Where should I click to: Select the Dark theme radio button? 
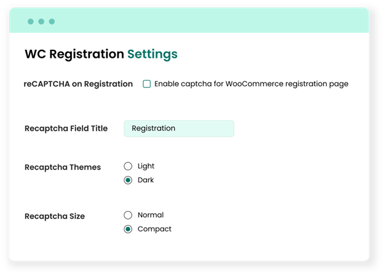click(x=128, y=180)
